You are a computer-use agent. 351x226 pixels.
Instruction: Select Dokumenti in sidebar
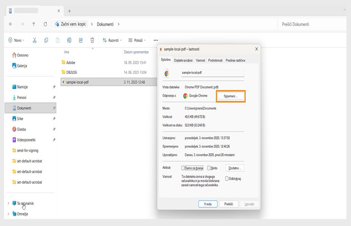click(30, 108)
